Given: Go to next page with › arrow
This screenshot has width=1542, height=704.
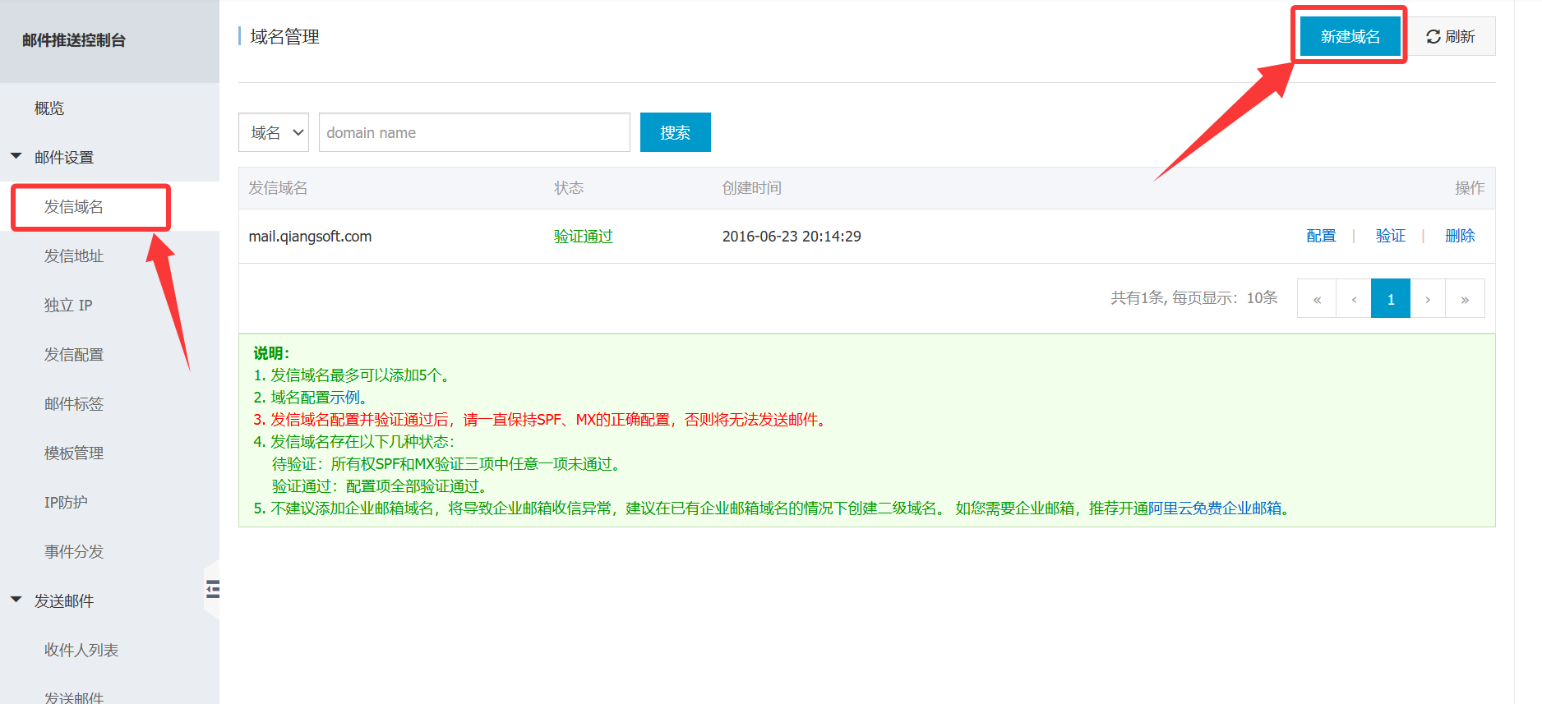Looking at the screenshot, I should (1428, 299).
